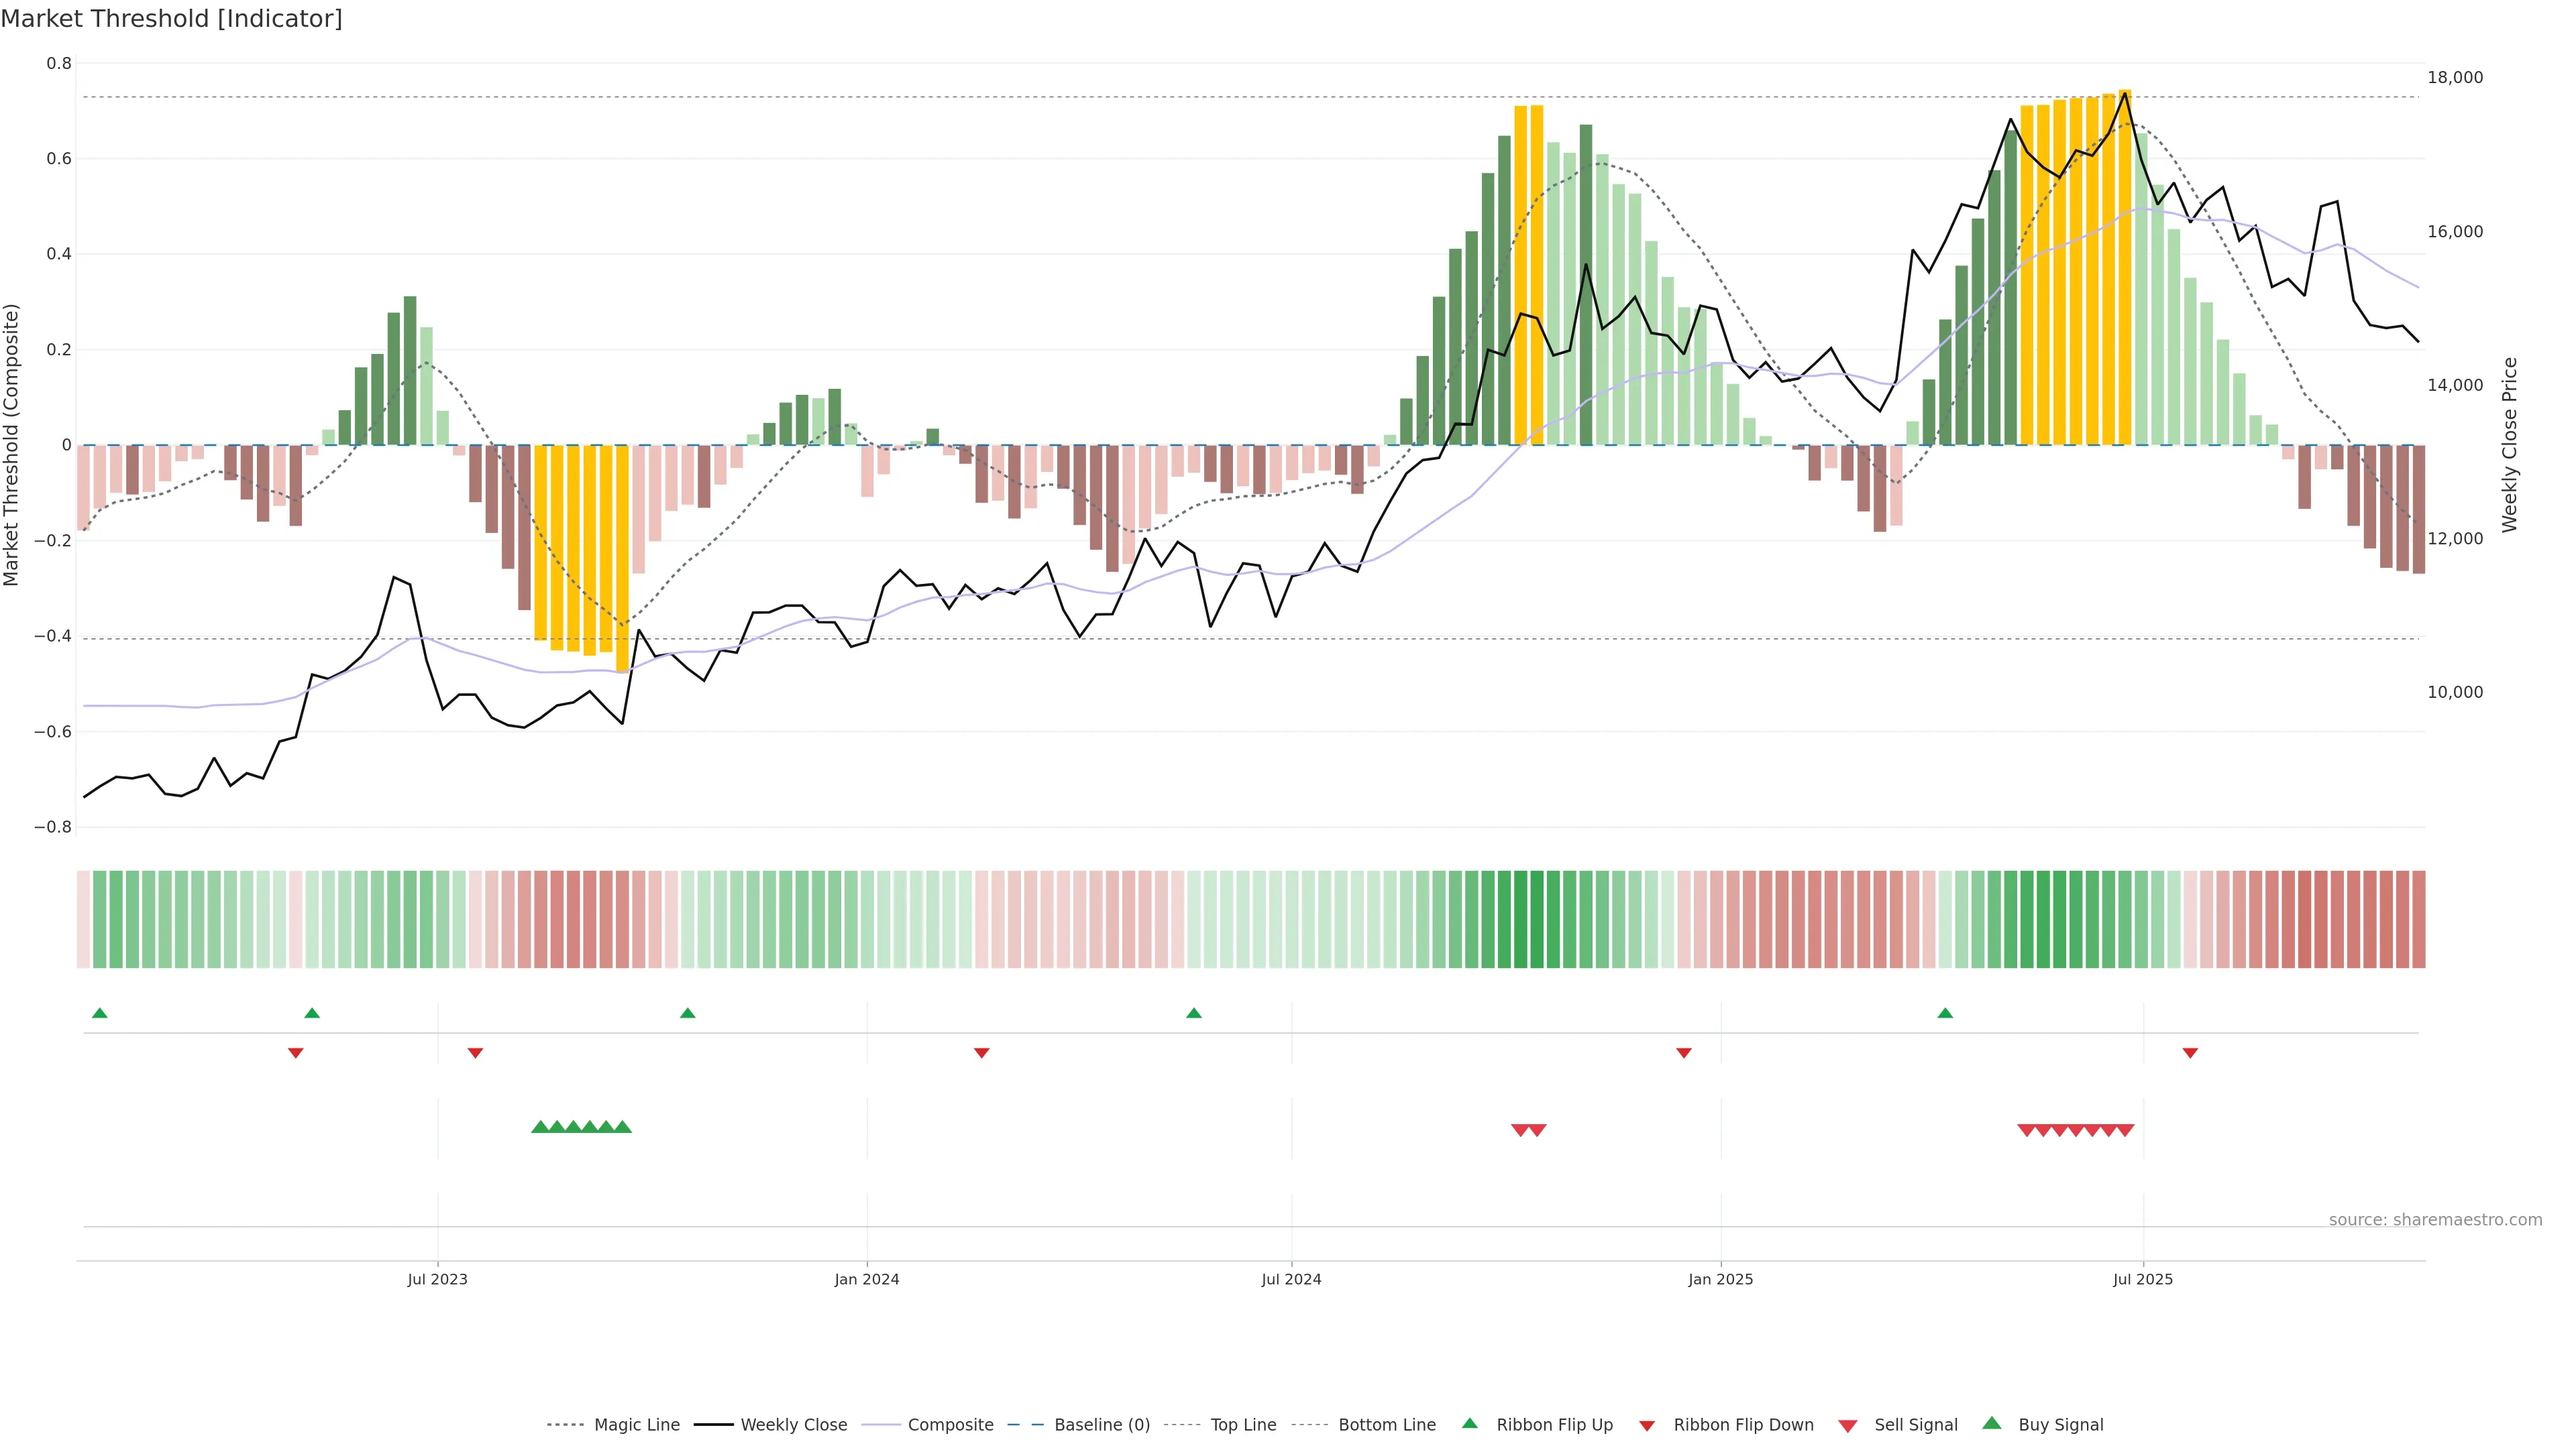Hide the Weekly Close line via legend

793,1424
